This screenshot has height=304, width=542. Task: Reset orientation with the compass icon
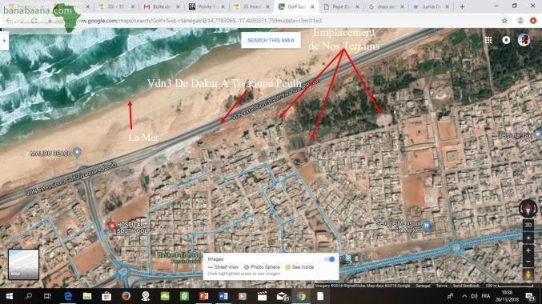pos(528,209)
